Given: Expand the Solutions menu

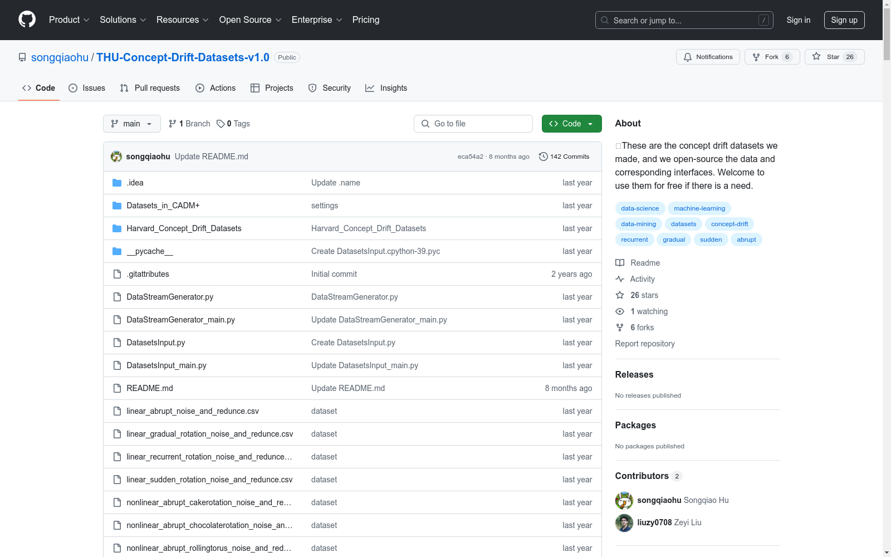Looking at the screenshot, I should pyautogui.click(x=123, y=20).
